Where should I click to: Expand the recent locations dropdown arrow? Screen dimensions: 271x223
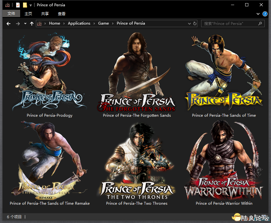click(25, 24)
